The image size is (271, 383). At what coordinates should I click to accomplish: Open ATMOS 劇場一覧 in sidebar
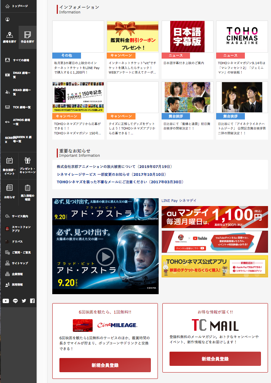tap(18, 122)
